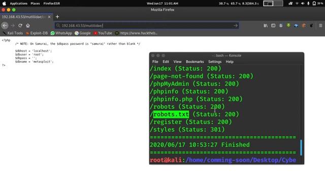Open the hackthebox bookmark link
Screen dimensions: 325x183
click(136, 33)
